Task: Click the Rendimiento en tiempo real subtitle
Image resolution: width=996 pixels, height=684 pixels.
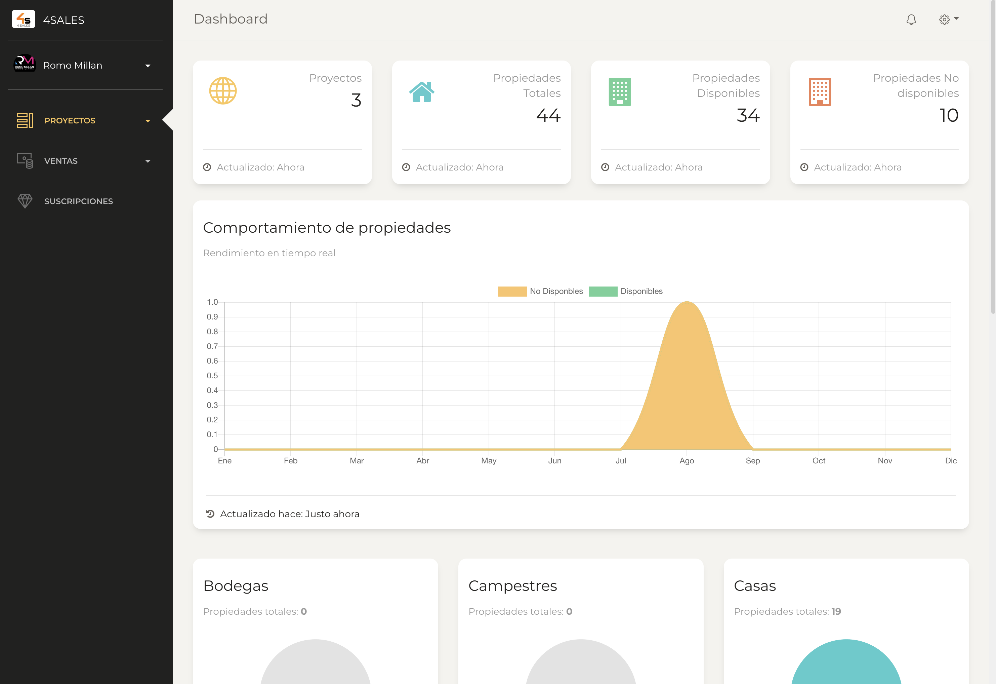Action: [x=269, y=253]
